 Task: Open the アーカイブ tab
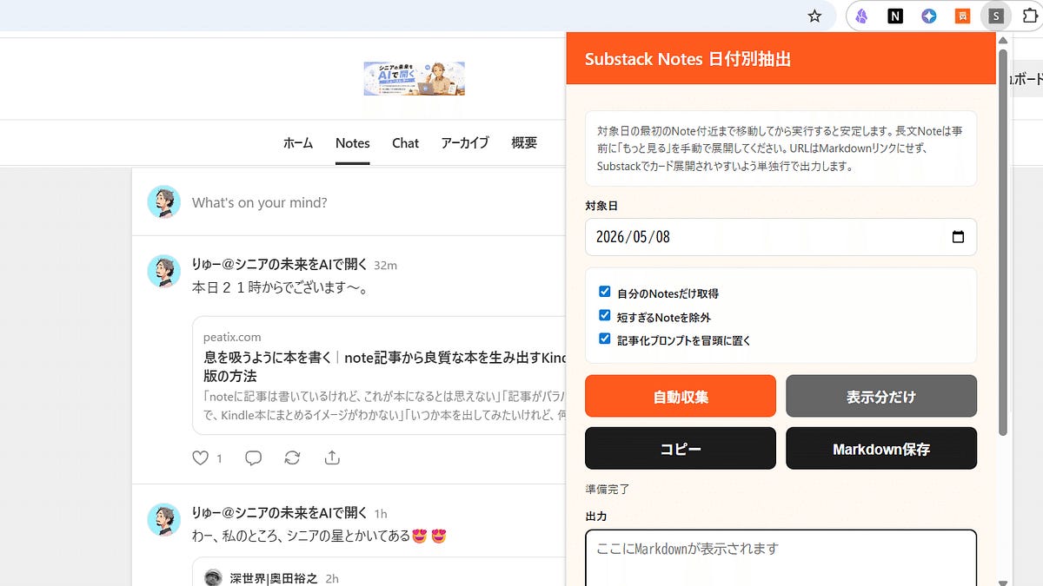[x=465, y=142]
